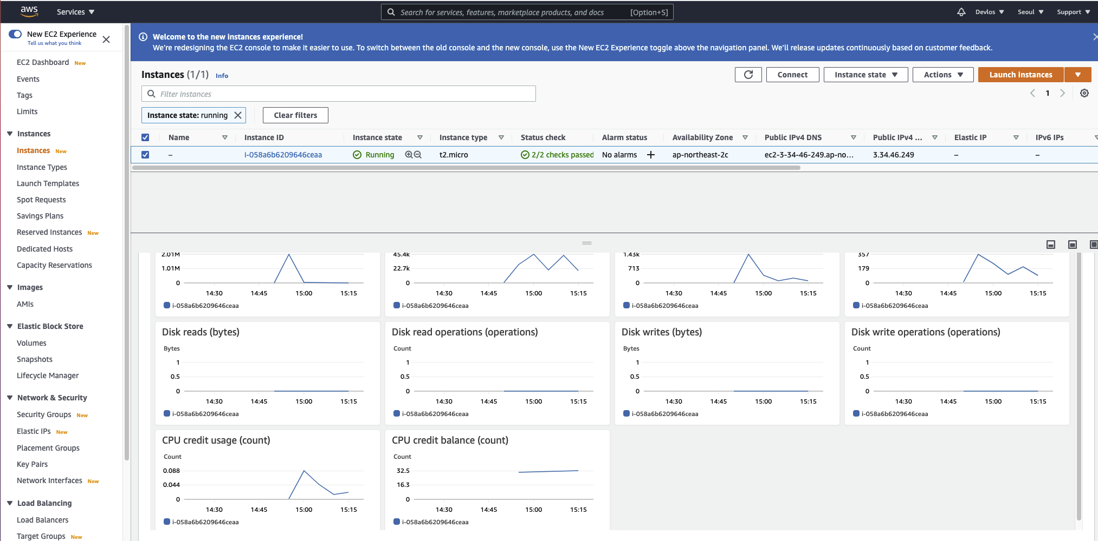The width and height of the screenshot is (1098, 541).
Task: Open Key Pairs page
Action: point(32,464)
